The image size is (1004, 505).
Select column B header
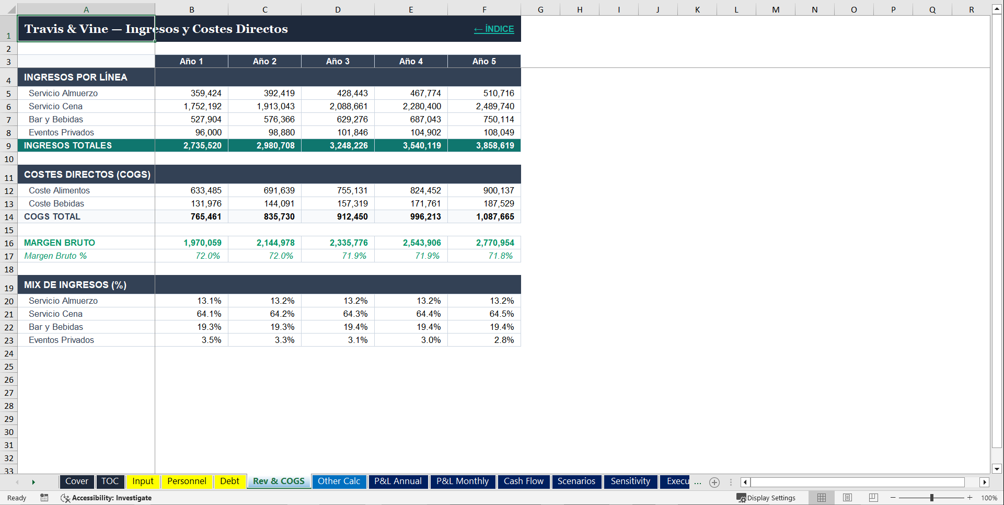click(x=192, y=9)
